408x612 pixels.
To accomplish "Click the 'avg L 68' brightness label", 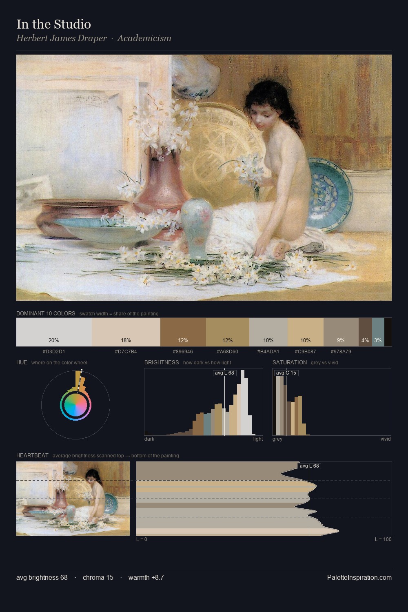I will tap(224, 373).
